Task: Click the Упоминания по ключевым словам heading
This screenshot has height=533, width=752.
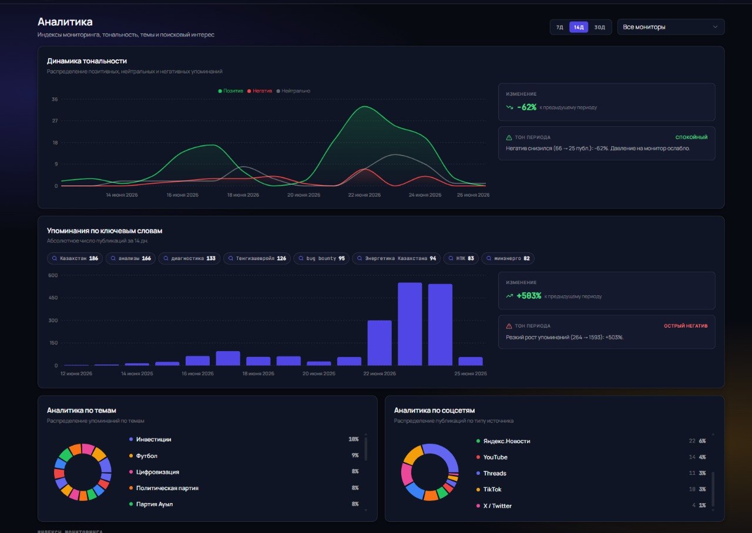Action: click(x=105, y=231)
